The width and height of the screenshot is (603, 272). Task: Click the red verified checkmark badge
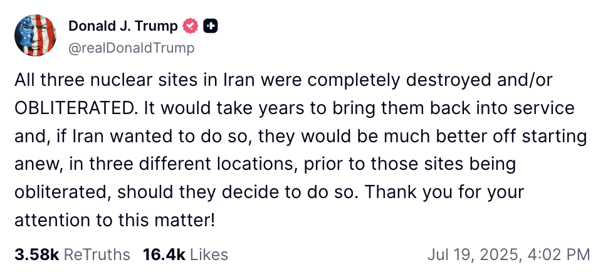191,26
